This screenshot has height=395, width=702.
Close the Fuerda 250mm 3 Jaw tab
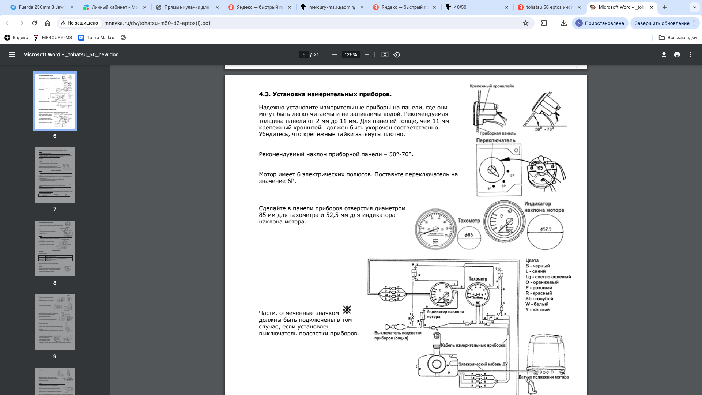click(72, 7)
